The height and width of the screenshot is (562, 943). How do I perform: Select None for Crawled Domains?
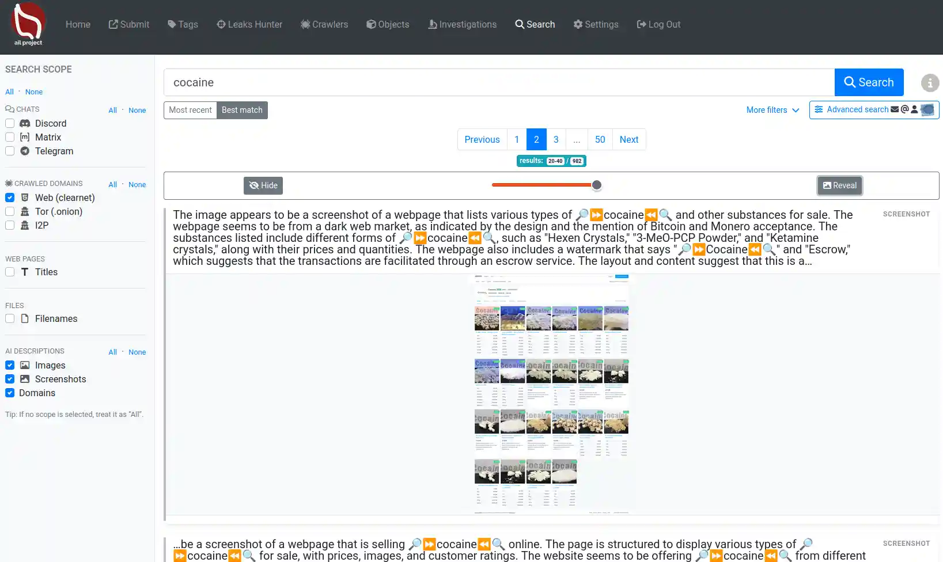137,184
